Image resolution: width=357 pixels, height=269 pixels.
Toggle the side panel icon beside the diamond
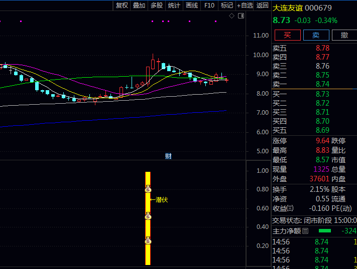coord(241,16)
